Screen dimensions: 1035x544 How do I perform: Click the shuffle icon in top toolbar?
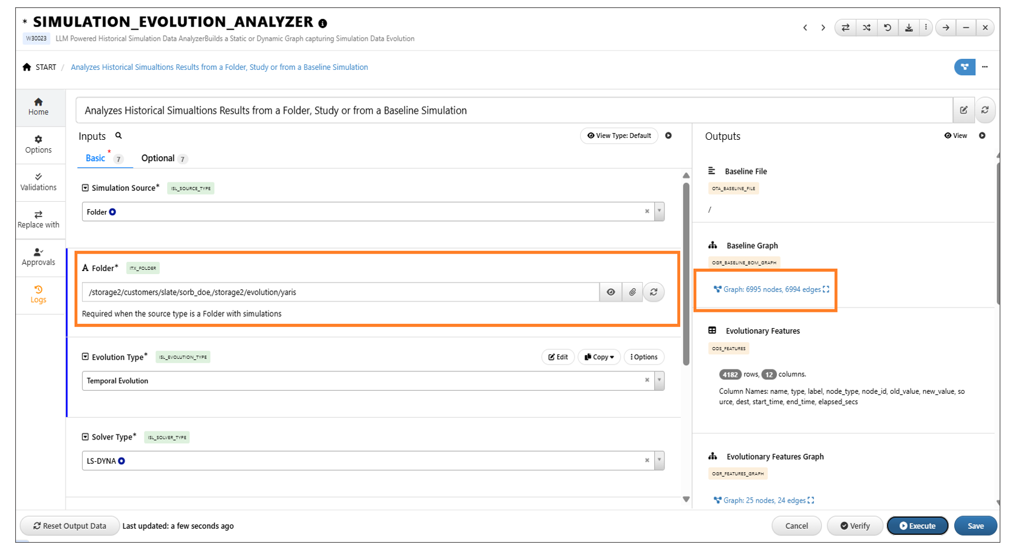(866, 27)
